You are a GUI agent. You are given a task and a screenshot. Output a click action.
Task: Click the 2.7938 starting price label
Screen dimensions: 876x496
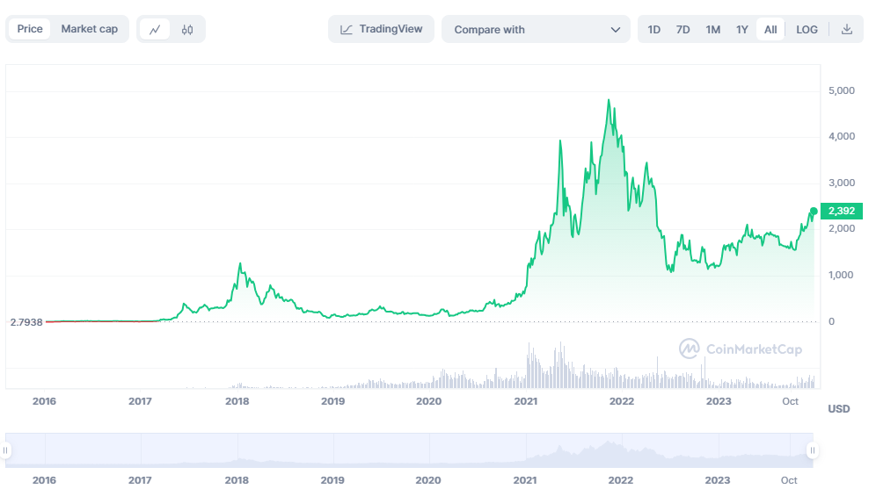click(26, 322)
